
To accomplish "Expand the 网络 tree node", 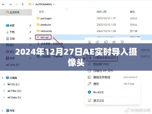I will coord(2,110).
